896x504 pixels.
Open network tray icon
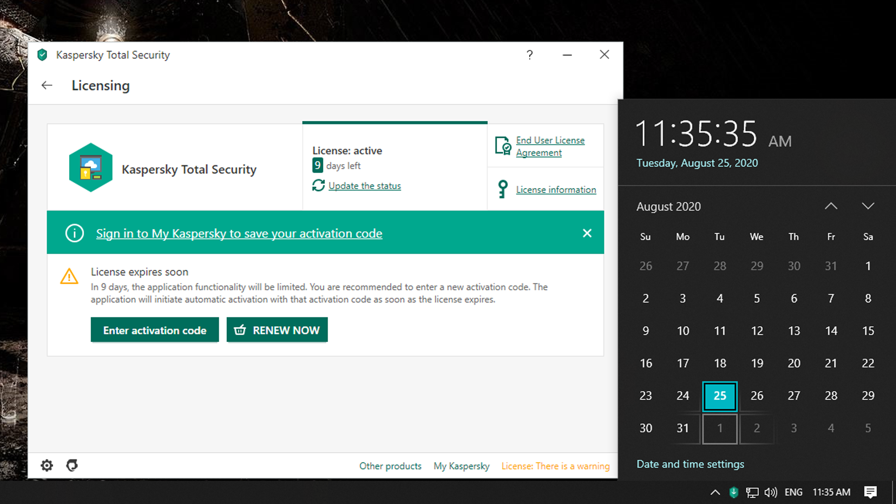point(752,492)
